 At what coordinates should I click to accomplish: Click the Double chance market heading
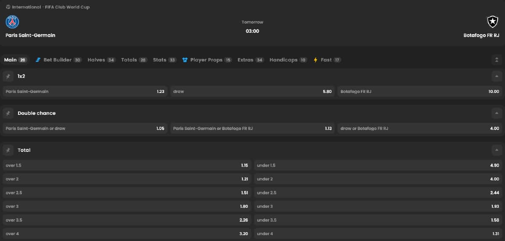click(x=37, y=113)
